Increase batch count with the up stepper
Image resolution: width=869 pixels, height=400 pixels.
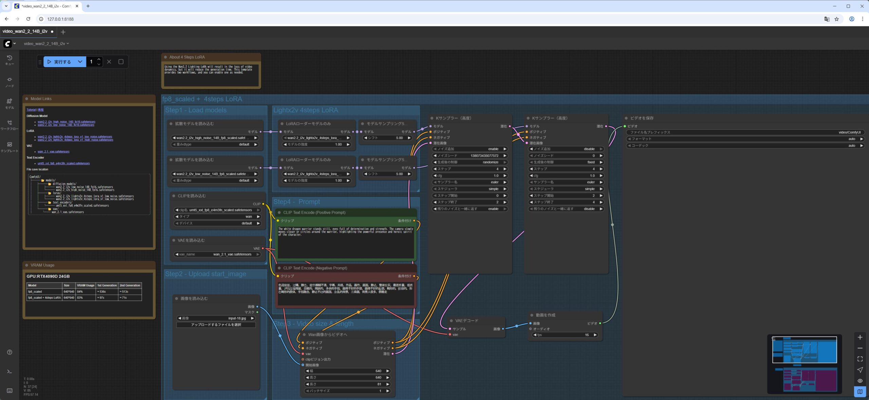point(99,59)
